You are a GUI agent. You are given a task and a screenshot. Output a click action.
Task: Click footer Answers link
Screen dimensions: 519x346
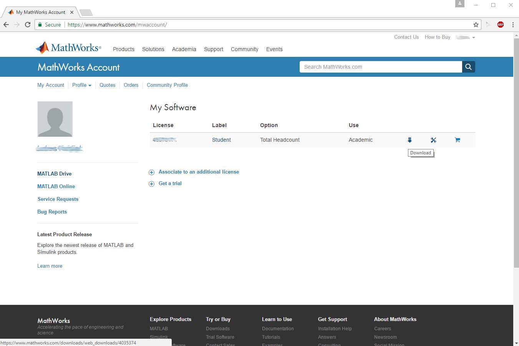tap(327, 337)
